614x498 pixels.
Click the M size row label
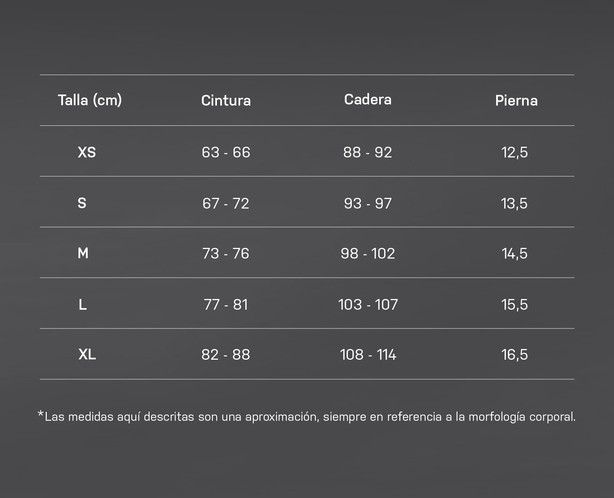click(83, 253)
